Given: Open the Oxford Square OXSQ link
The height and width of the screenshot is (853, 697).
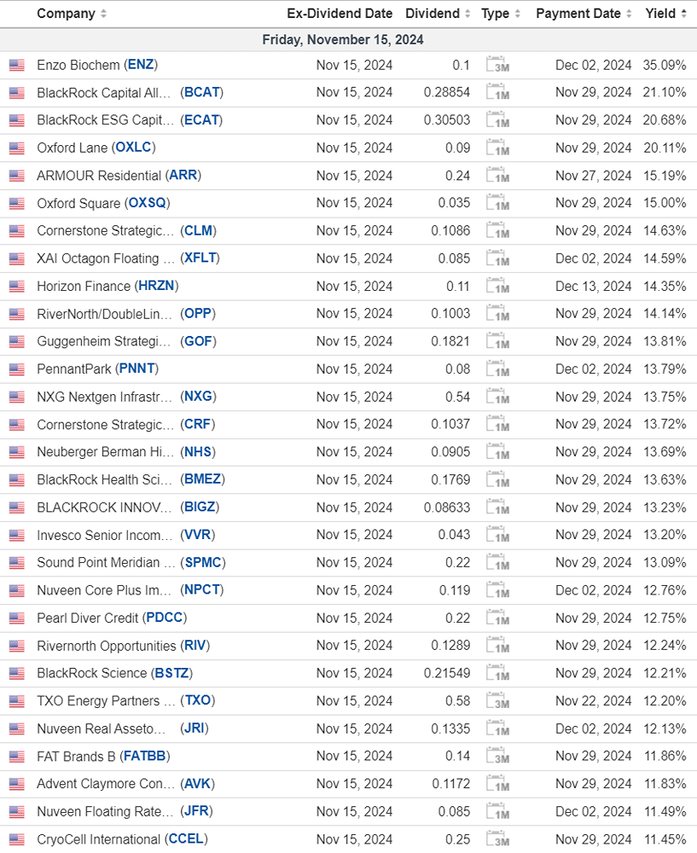Looking at the screenshot, I should point(148,203).
